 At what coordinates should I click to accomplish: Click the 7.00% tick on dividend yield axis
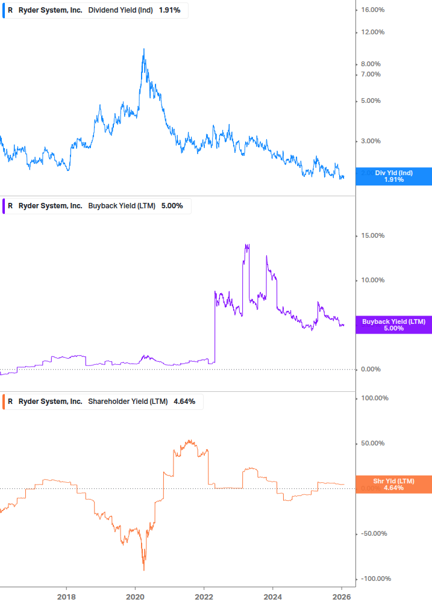click(x=371, y=75)
